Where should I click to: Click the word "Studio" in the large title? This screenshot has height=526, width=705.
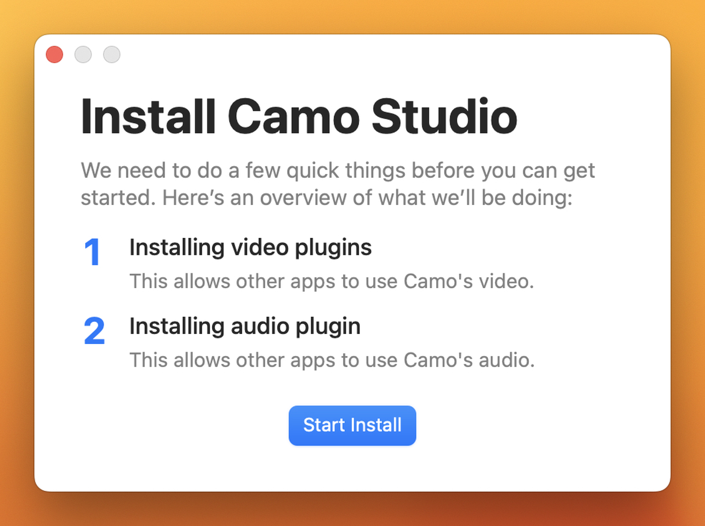click(x=444, y=116)
